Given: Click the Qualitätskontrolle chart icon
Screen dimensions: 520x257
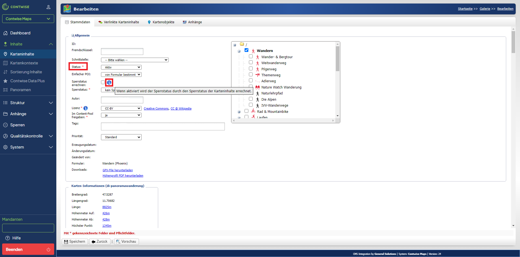Looking at the screenshot, I should coord(5,136).
